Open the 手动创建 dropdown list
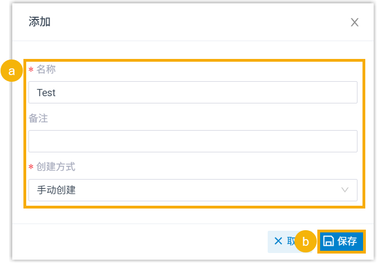377x263 pixels. [x=192, y=190]
